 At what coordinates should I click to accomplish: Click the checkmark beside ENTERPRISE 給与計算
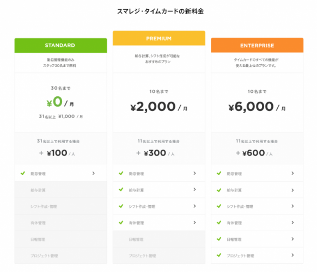pos(219,190)
